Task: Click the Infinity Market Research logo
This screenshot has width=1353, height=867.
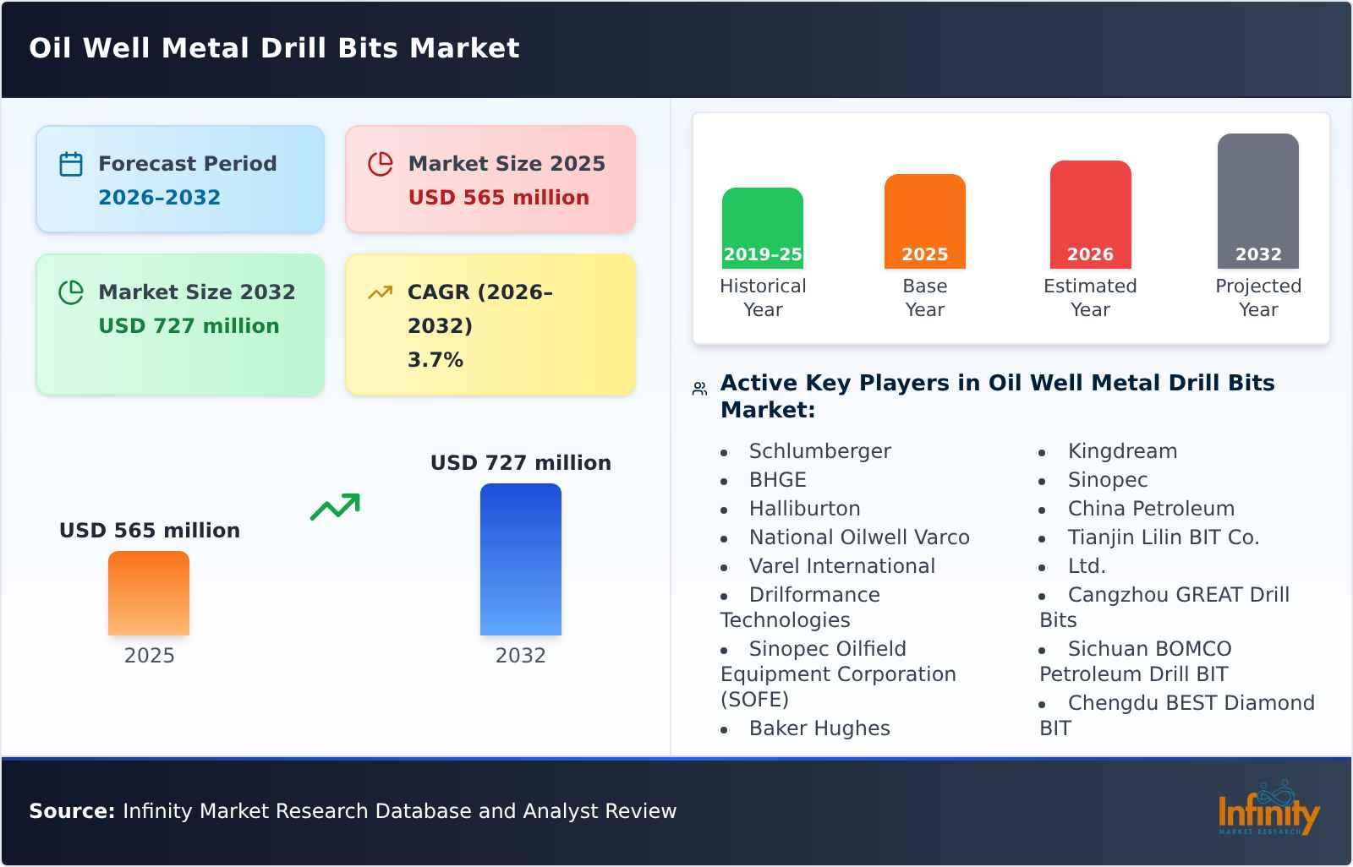Action: [x=1268, y=809]
